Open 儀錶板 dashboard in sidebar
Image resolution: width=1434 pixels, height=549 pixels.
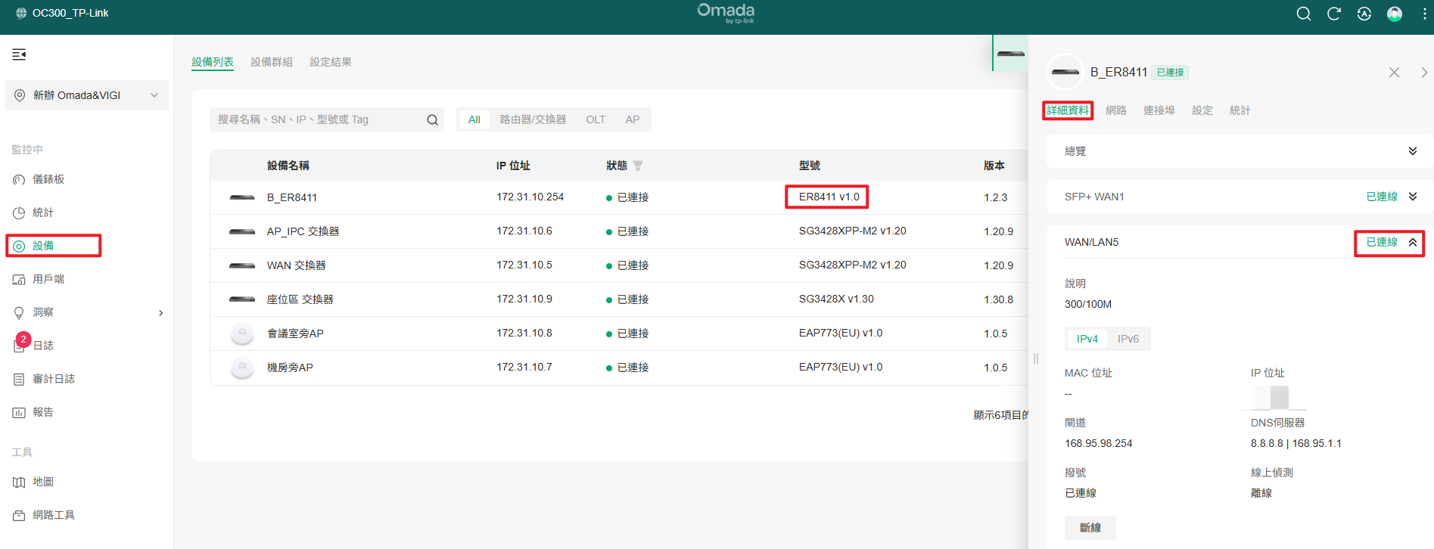[48, 179]
